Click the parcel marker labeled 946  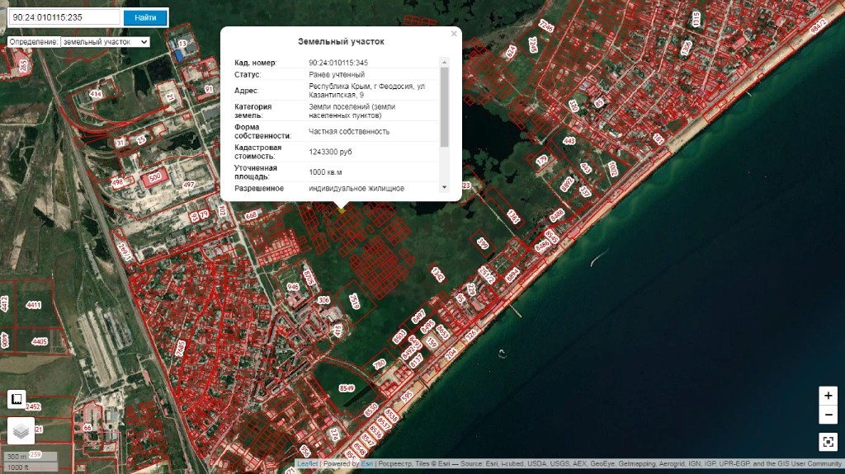pos(292,287)
